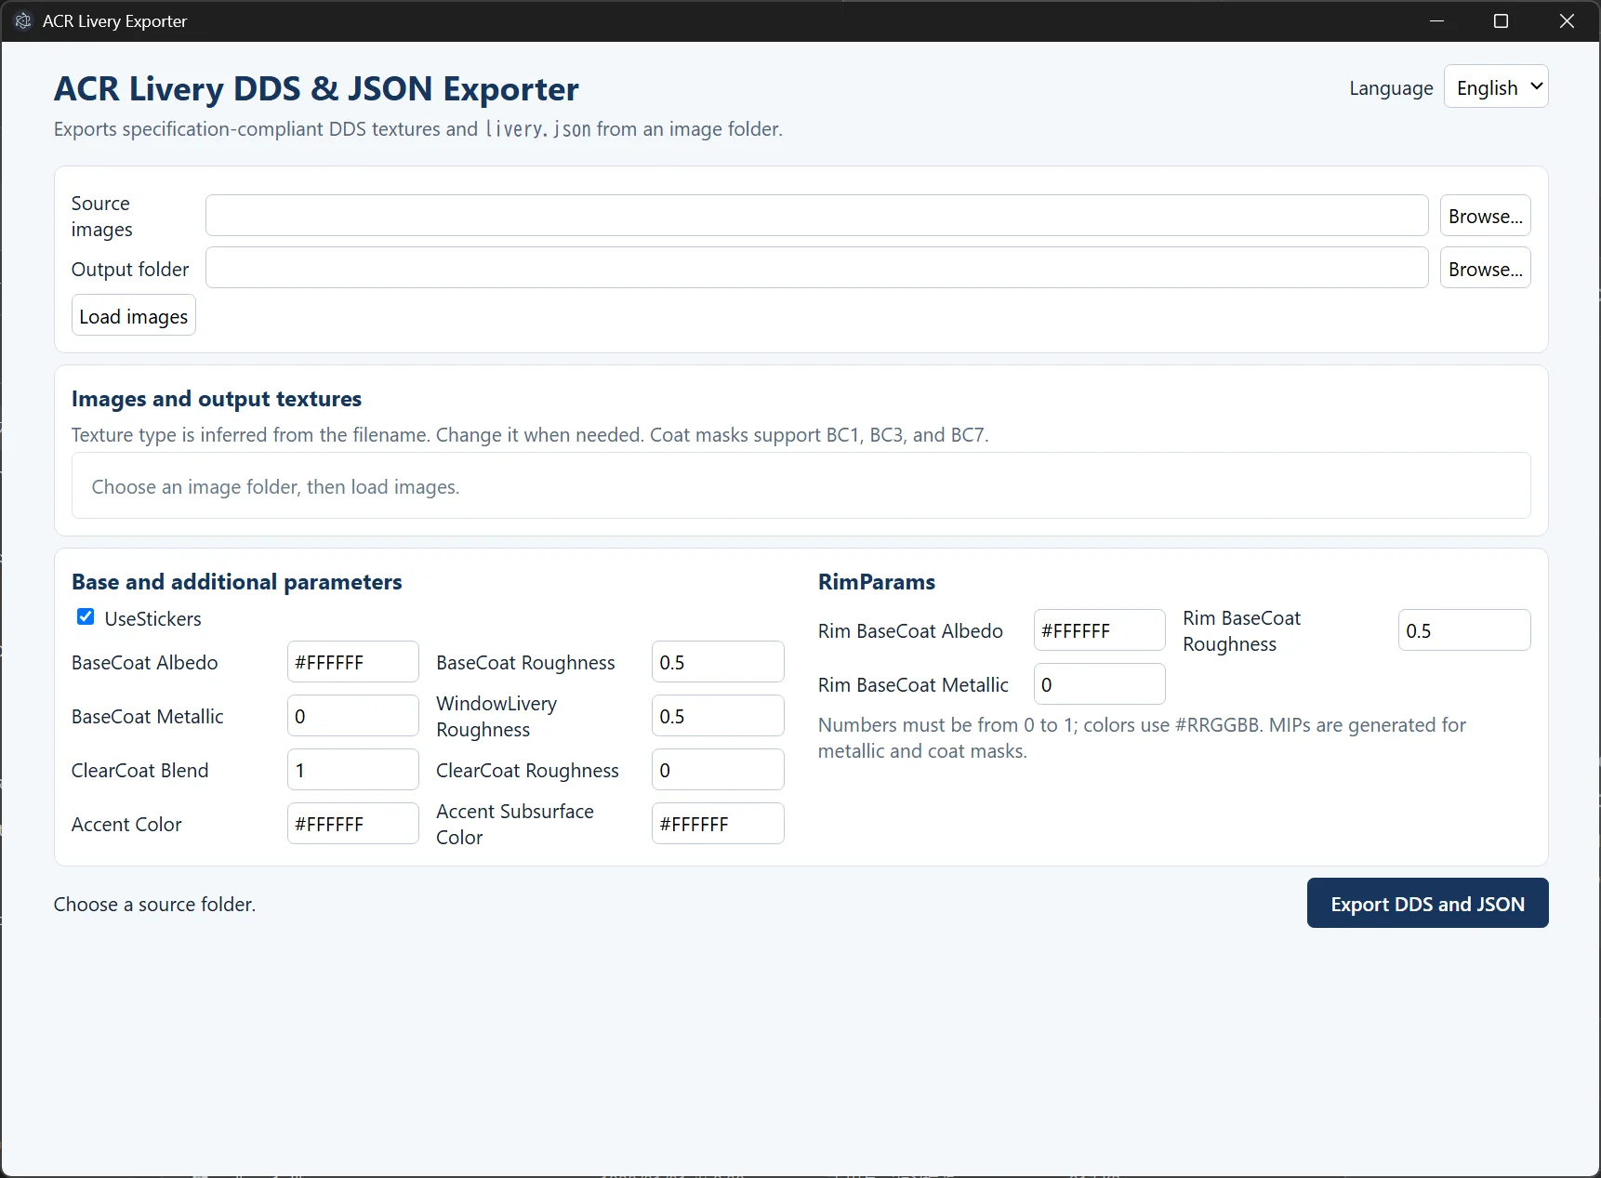Click the 'ACR Livery DDS & JSON Exporter' title
Screen dimensions: 1601x1178
tap(316, 88)
